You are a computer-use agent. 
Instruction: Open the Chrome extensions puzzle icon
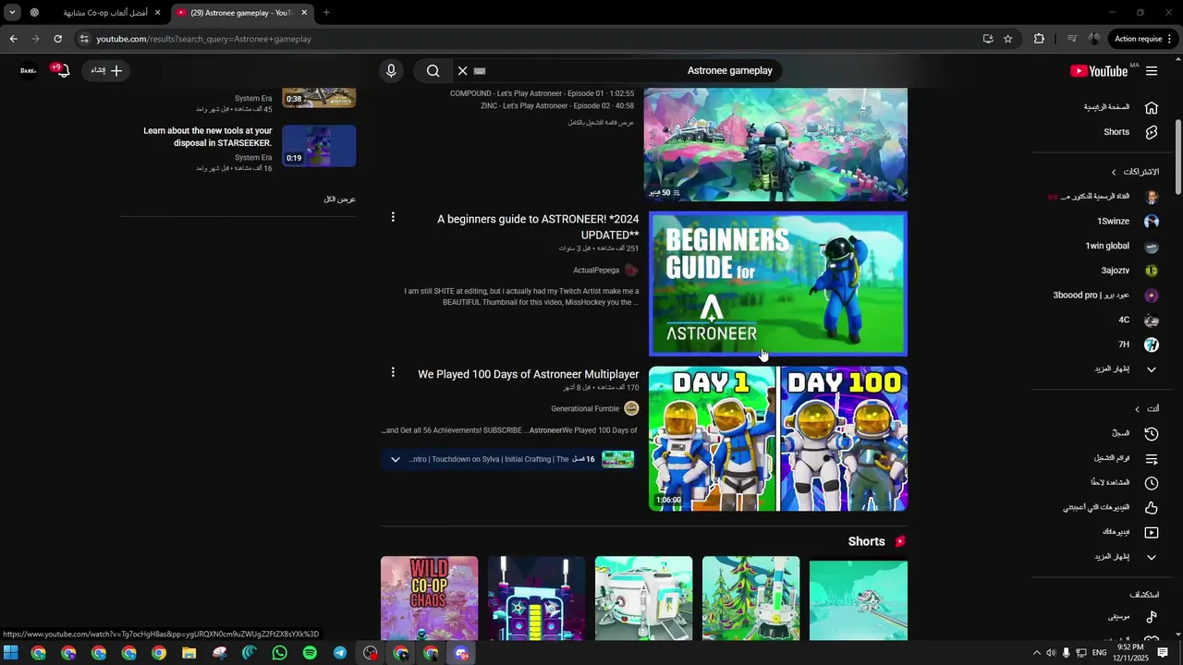[1039, 39]
